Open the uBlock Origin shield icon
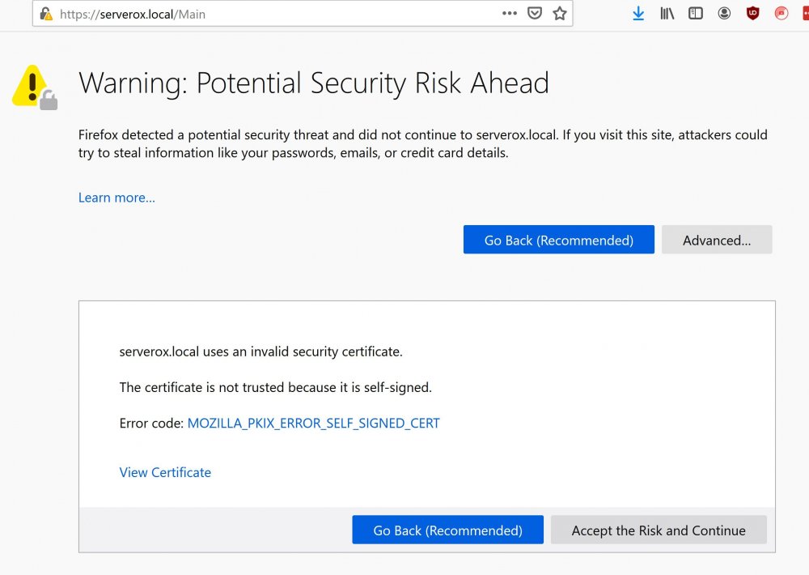 click(x=752, y=14)
